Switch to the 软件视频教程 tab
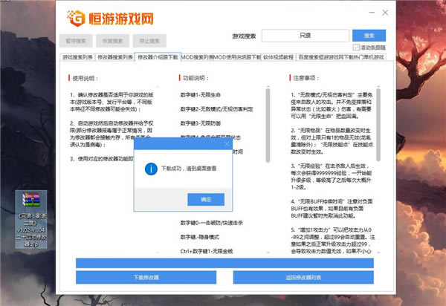 [x=279, y=57]
